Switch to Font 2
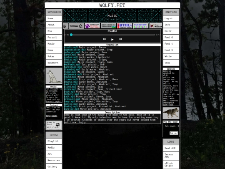 pyautogui.click(x=171, y=50)
